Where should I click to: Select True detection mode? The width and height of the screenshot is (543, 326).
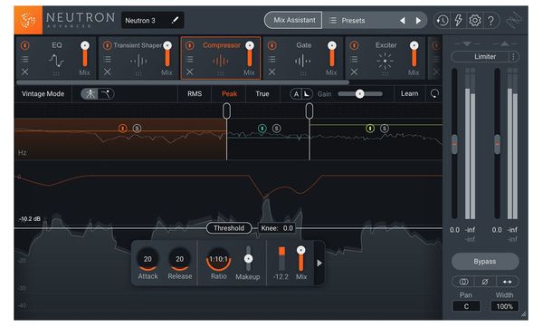[x=262, y=94]
